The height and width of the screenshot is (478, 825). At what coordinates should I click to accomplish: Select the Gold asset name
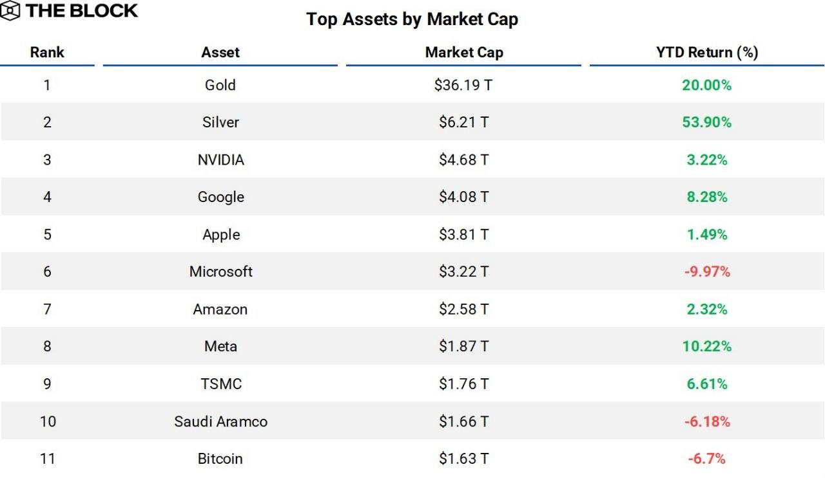[220, 85]
